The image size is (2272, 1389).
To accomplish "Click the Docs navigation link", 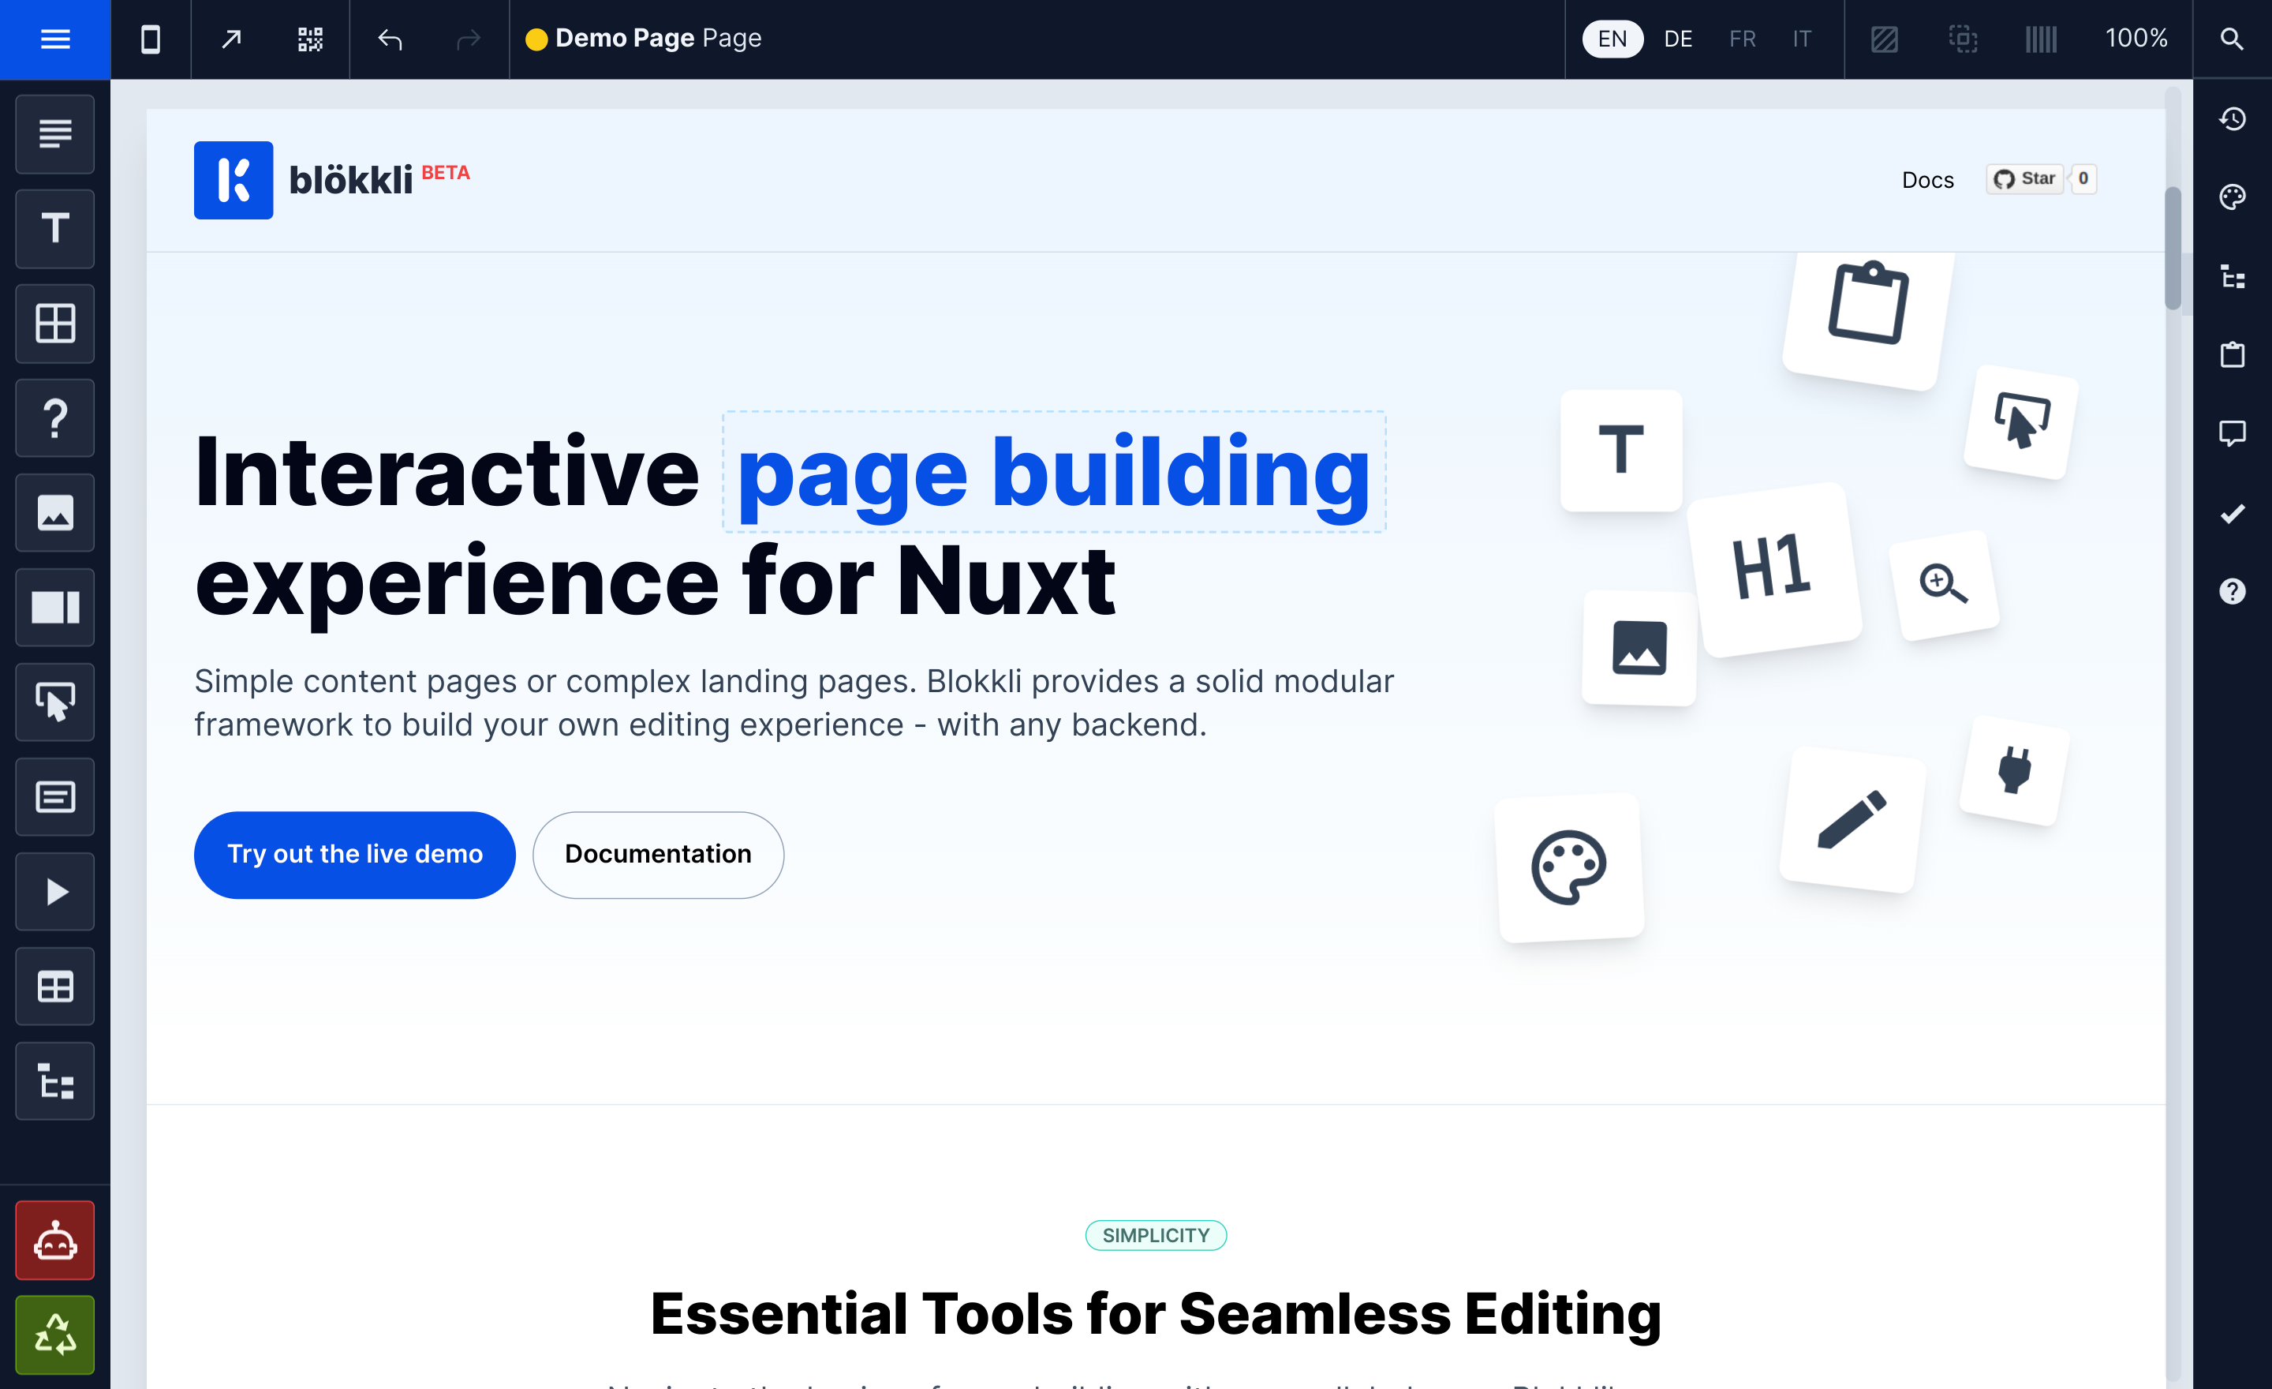I will pyautogui.click(x=1928, y=180).
